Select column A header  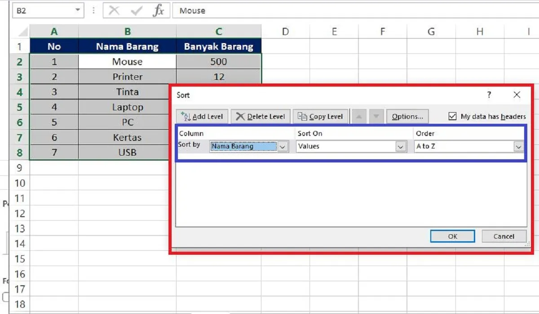click(54, 31)
